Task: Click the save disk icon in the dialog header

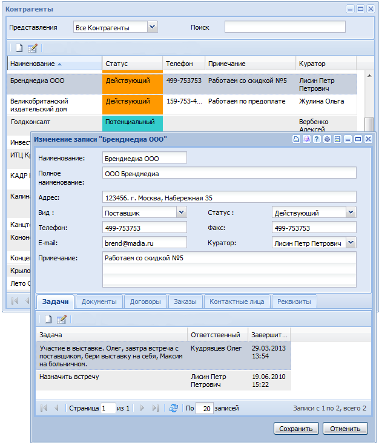Action: click(x=337, y=139)
